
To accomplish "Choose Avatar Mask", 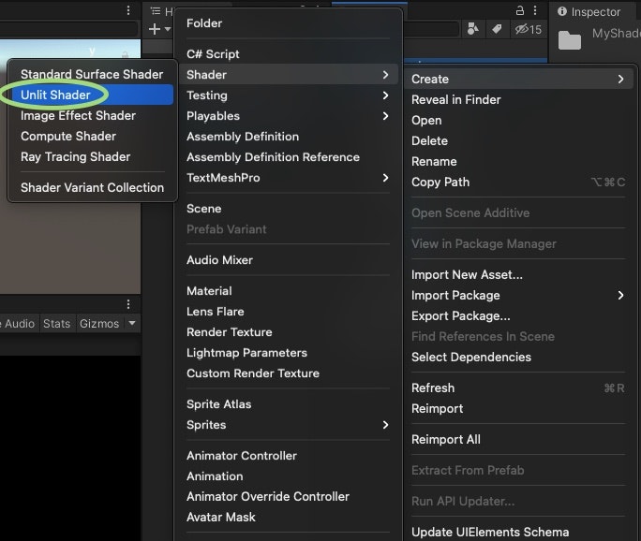I will [289, 518].
